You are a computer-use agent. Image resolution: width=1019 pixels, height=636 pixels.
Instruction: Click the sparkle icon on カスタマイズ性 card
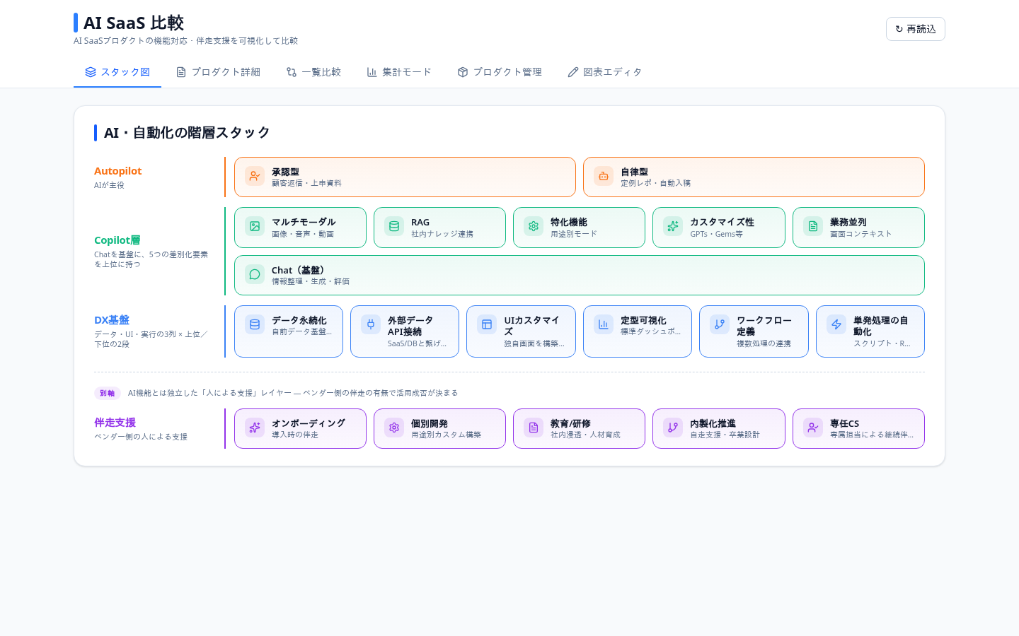click(x=673, y=226)
